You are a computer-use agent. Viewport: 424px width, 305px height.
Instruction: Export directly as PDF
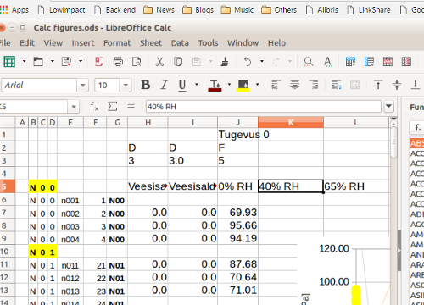tap(99, 61)
